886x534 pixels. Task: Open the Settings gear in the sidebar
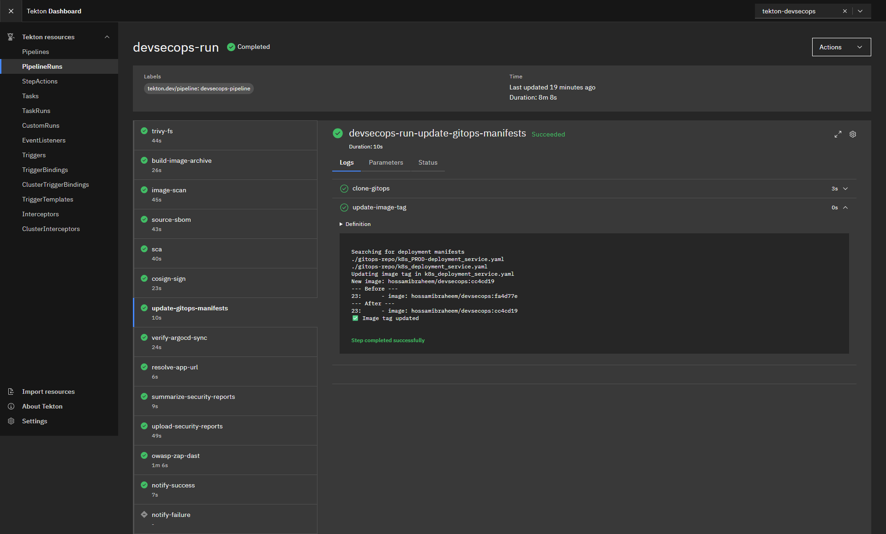click(x=11, y=421)
